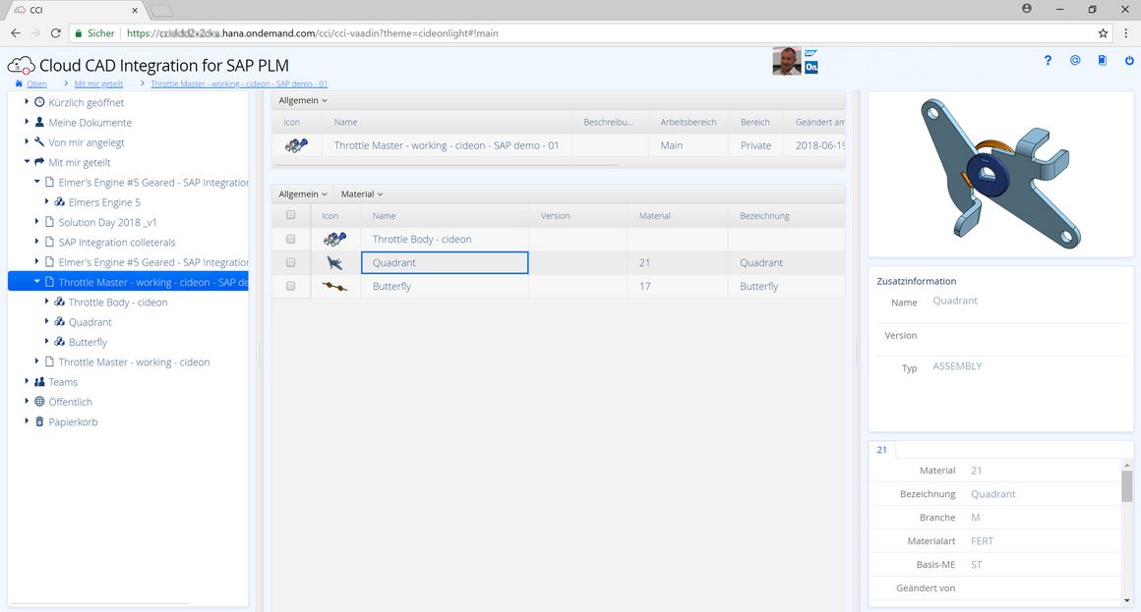The image size is (1141, 612).
Task: Click the Throttle Master icon in top table
Action: tap(296, 145)
